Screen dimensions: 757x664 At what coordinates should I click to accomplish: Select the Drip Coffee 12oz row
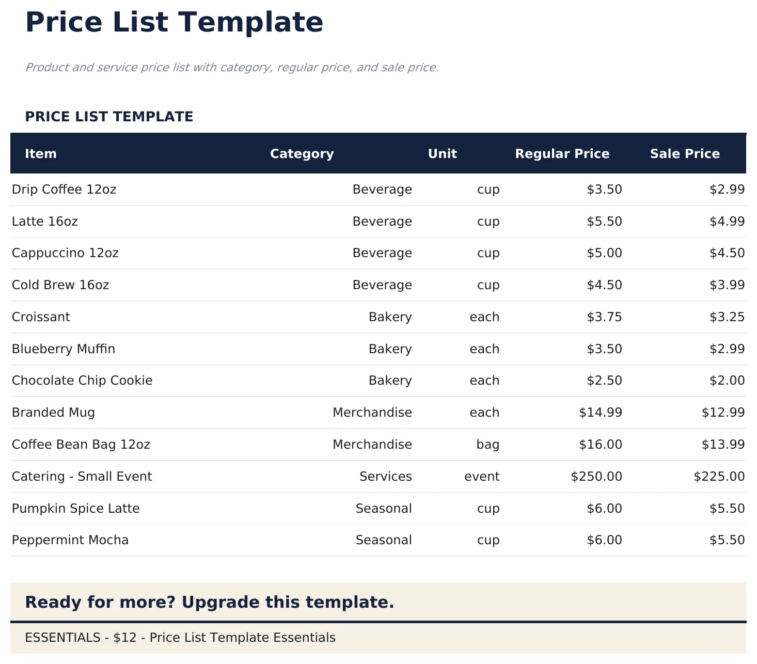[64, 189]
